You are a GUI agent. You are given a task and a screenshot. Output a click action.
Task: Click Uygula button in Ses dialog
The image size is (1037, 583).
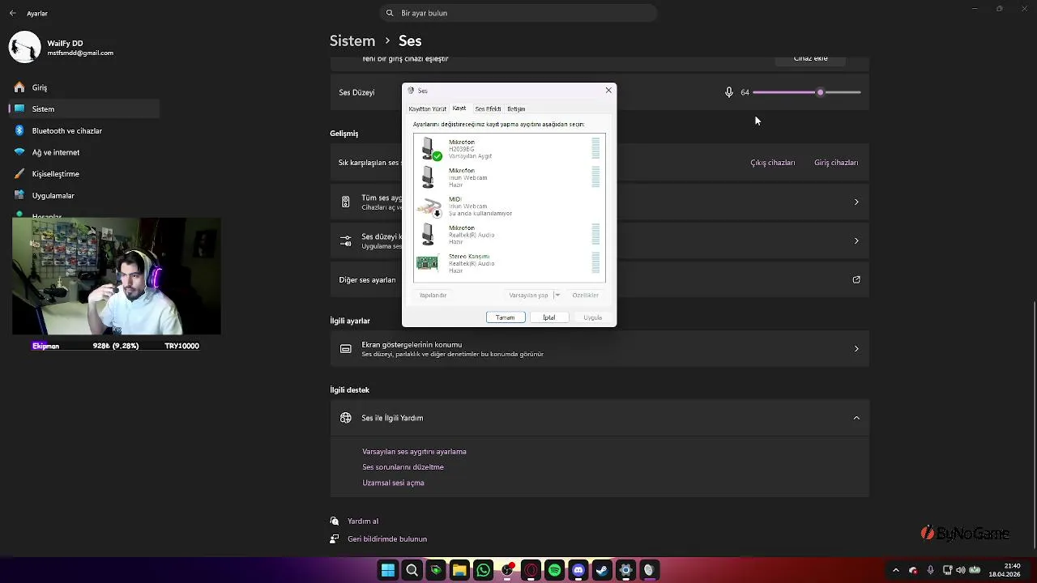coord(592,317)
